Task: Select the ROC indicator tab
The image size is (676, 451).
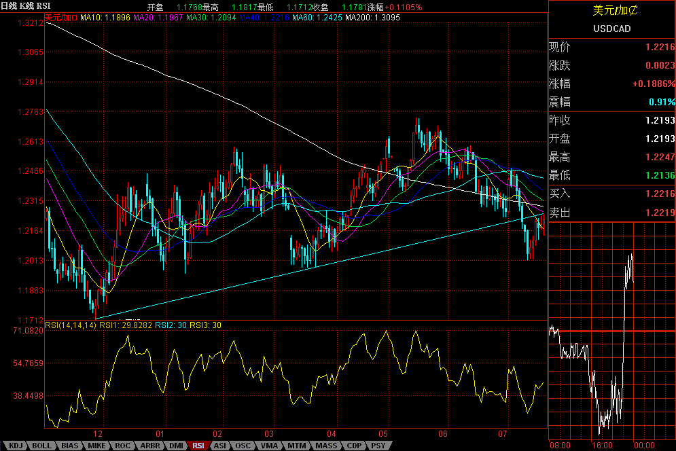Action: (x=122, y=446)
